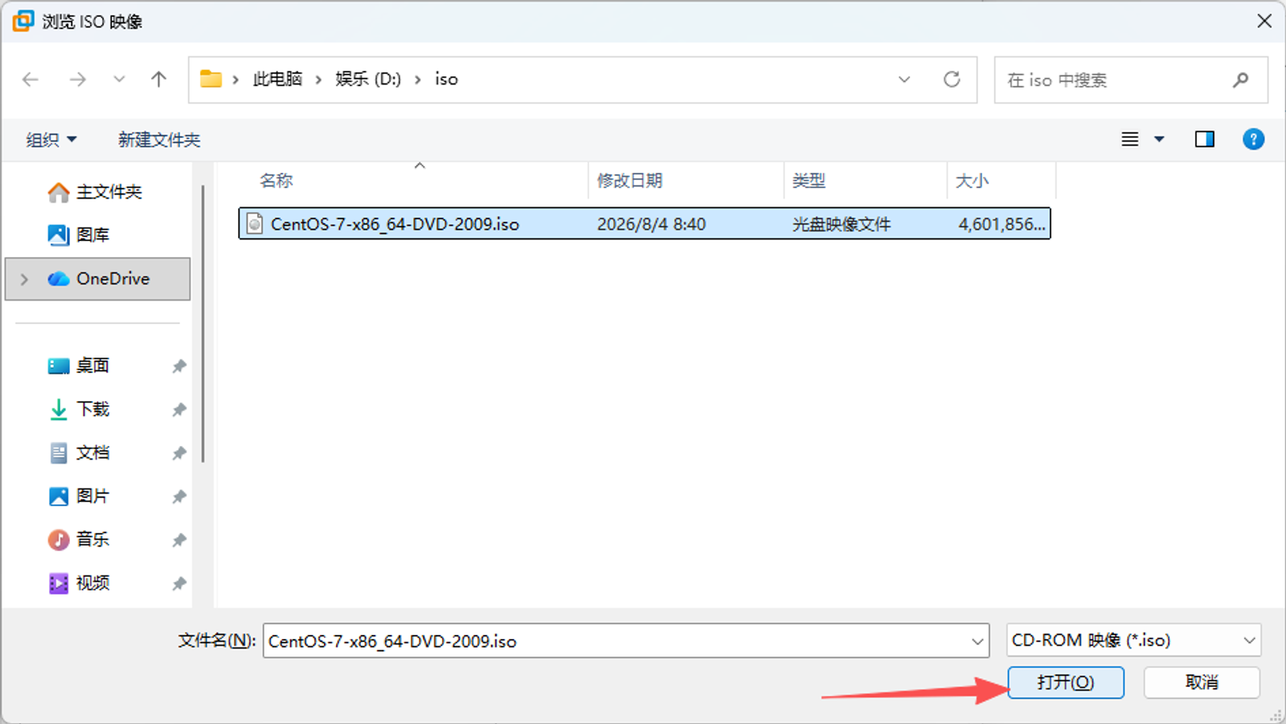Viewport: 1286px width, 724px height.
Task: Expand the 文件名 combo box dropdown
Action: 977,641
